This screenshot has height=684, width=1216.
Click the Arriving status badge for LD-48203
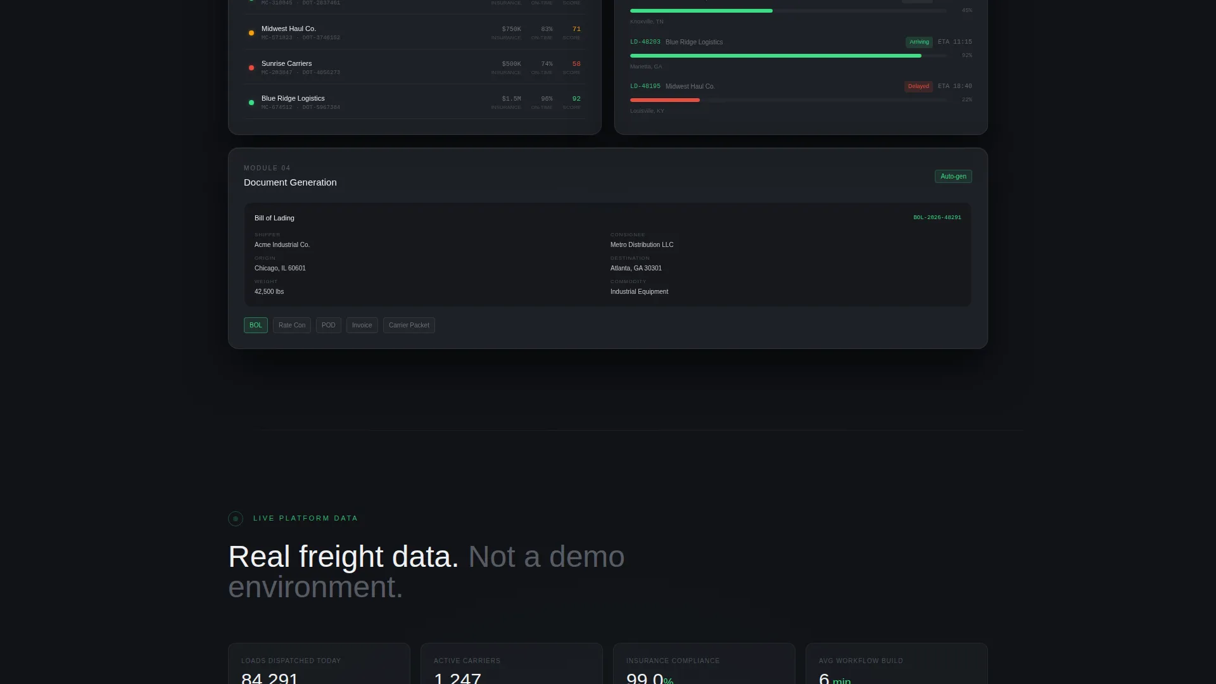(919, 42)
